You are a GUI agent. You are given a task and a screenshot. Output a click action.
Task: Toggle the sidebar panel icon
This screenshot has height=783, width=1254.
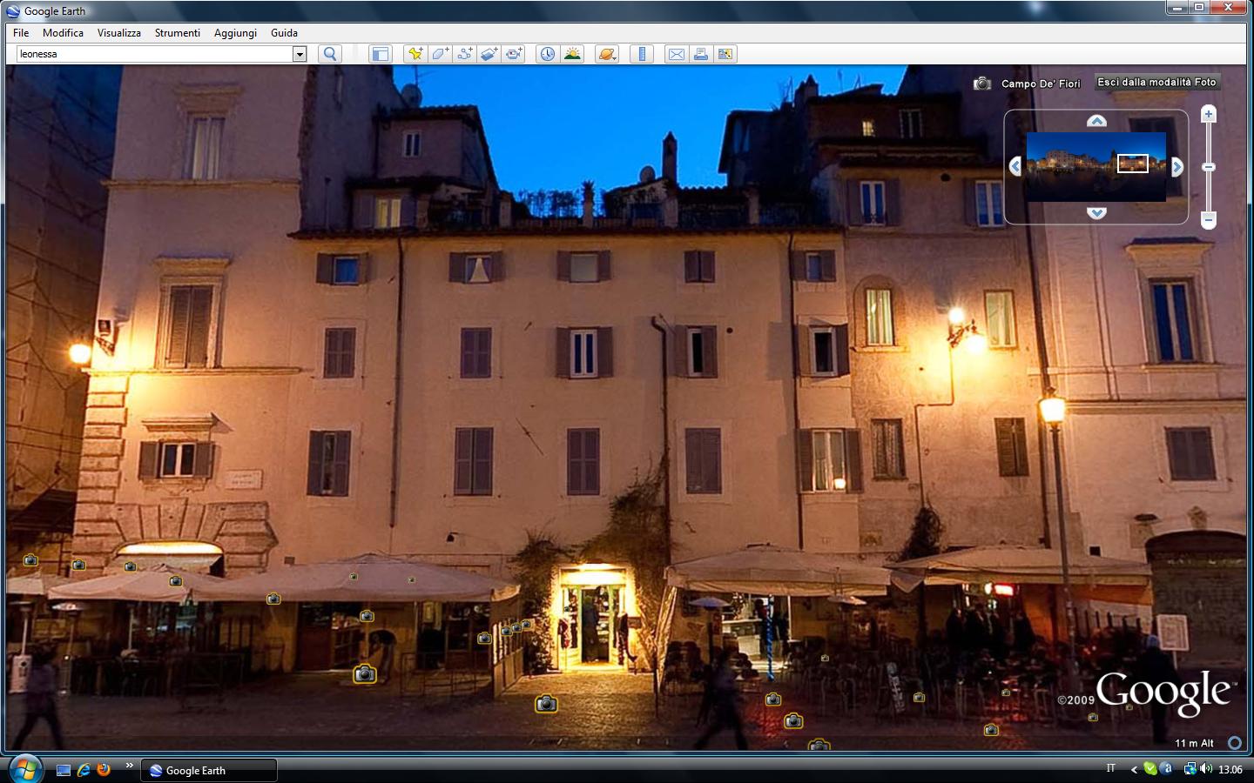tap(381, 54)
